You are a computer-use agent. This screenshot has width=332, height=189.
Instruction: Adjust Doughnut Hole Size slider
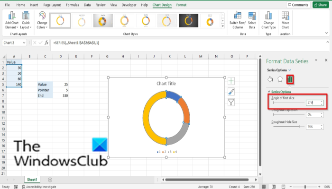[289, 127]
